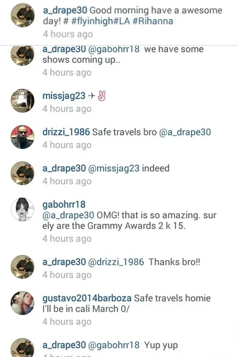The width and height of the screenshot is (238, 357).
Task: Tap gustavo2014barboza's profile photo
Action: coord(23,303)
